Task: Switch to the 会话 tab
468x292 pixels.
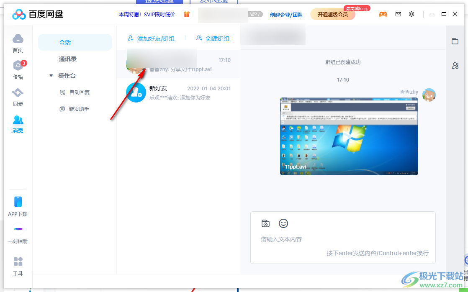Action: point(75,42)
